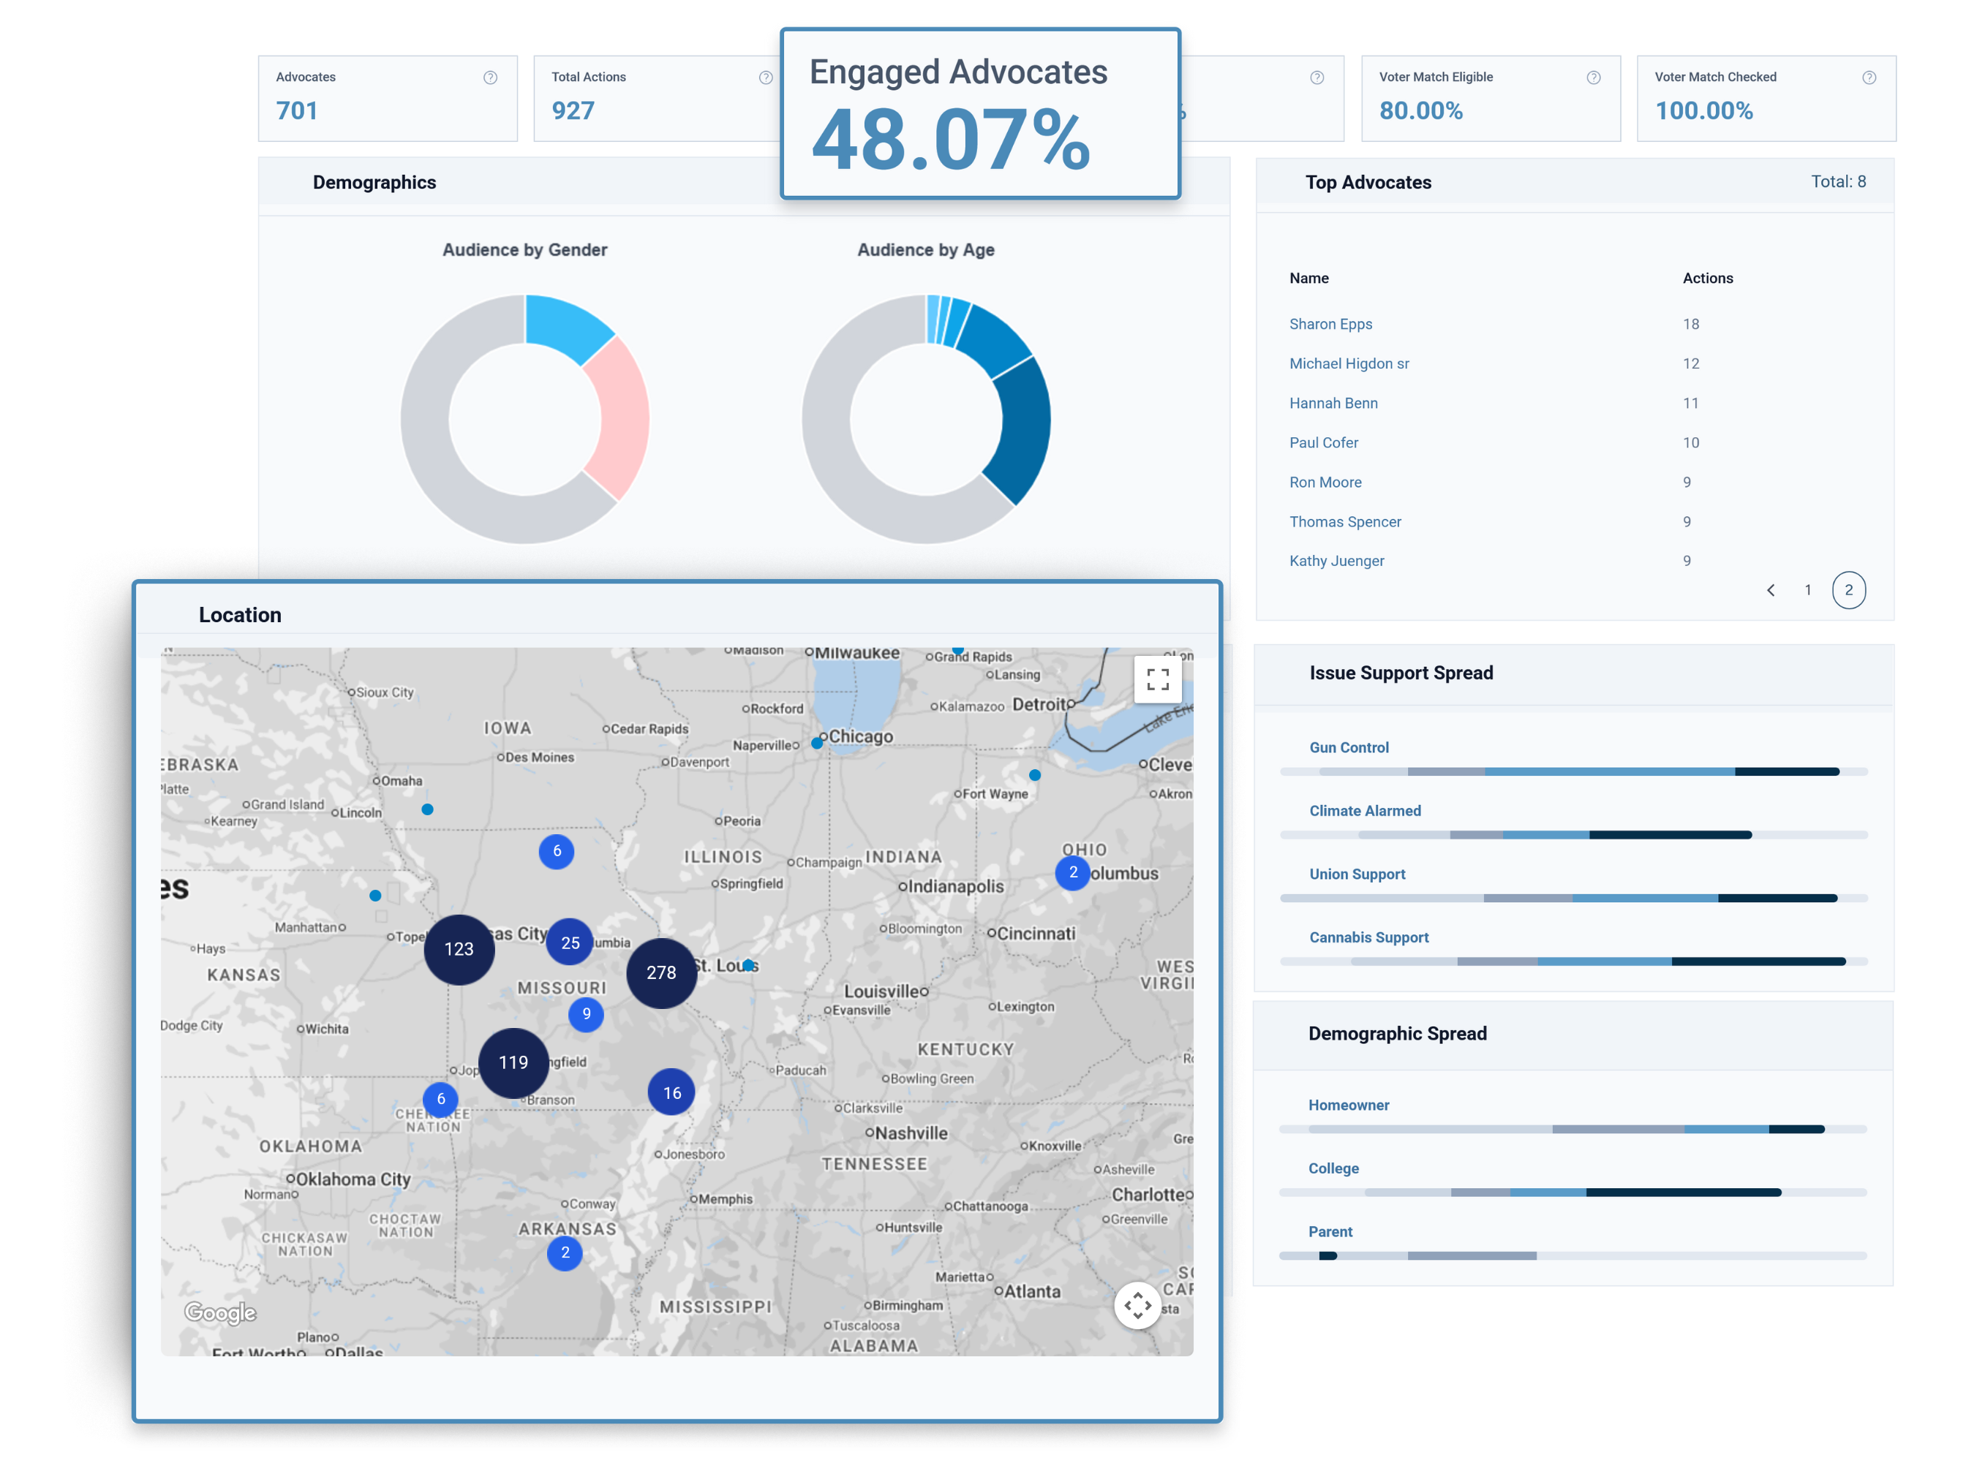
Task: Click help icon on Voter Match Eligible card
Action: point(1593,78)
